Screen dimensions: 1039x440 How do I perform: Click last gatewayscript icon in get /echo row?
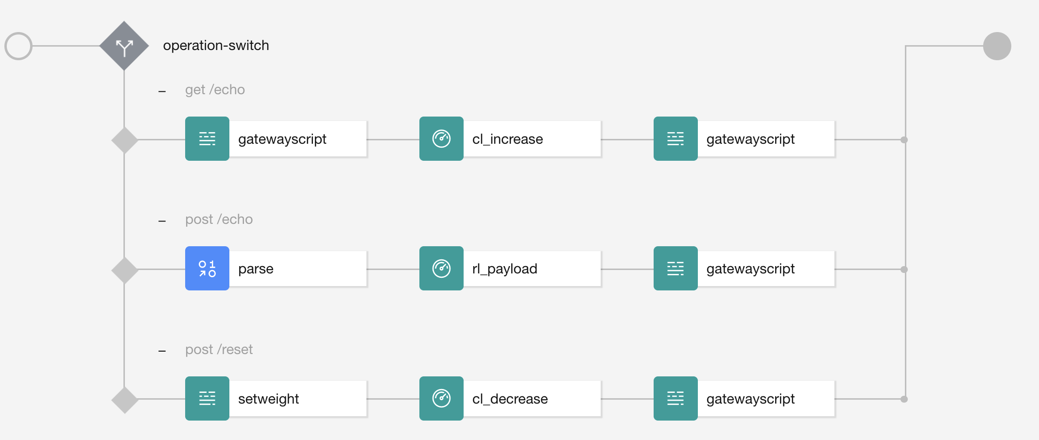[x=675, y=138]
